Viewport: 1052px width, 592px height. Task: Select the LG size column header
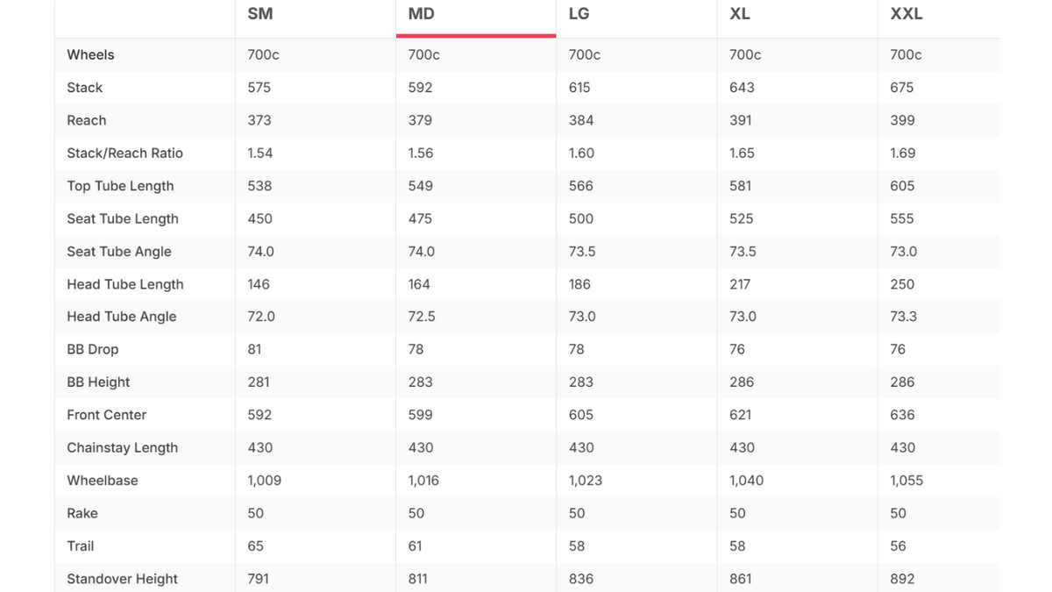click(579, 14)
